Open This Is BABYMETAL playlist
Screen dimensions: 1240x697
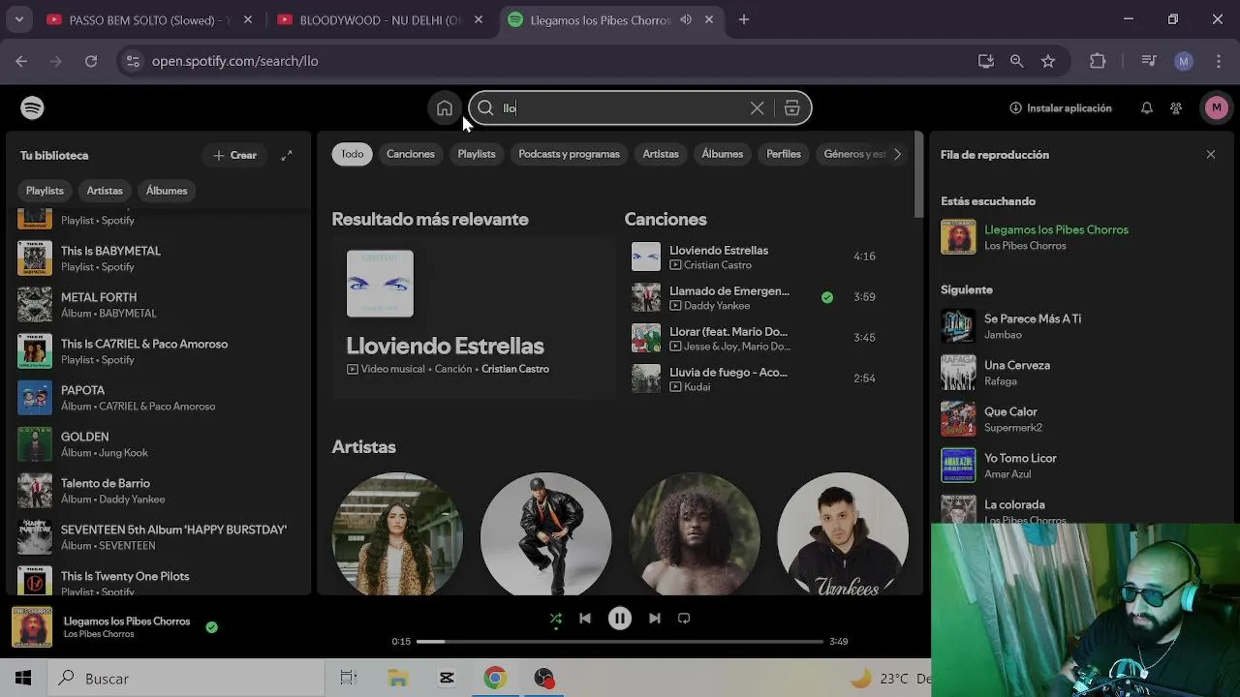[159, 258]
